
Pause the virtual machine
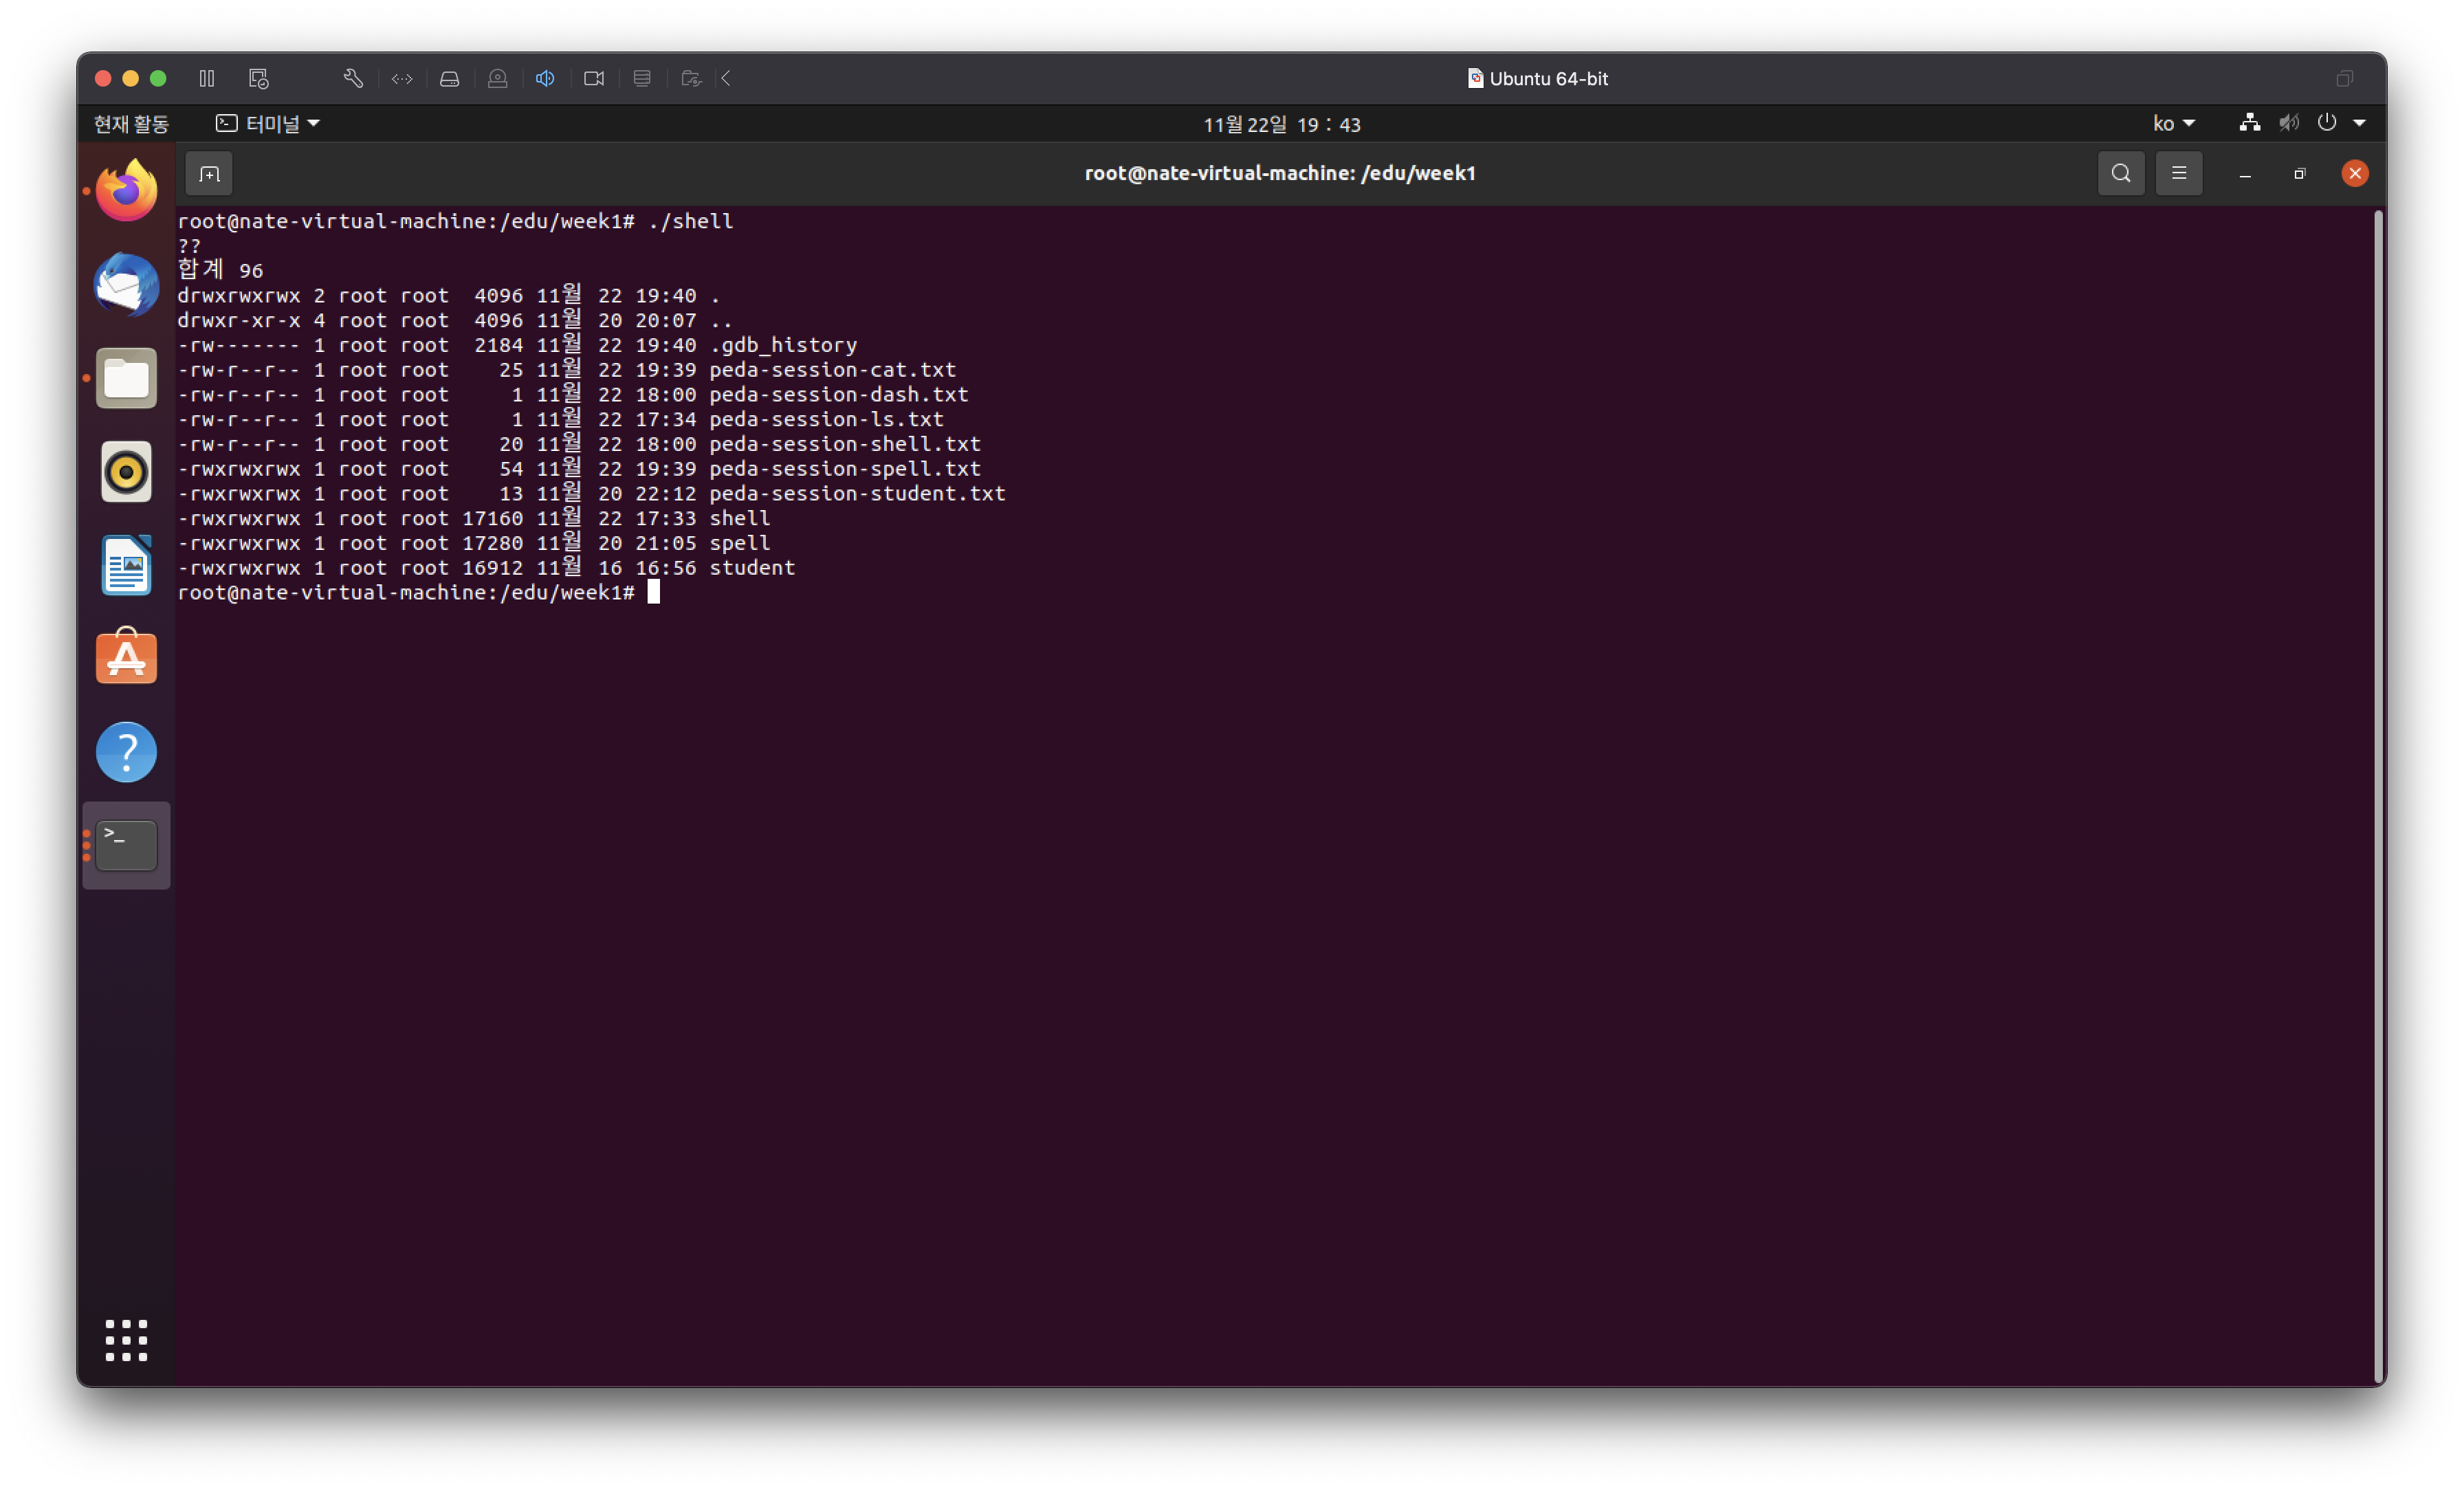click(207, 78)
